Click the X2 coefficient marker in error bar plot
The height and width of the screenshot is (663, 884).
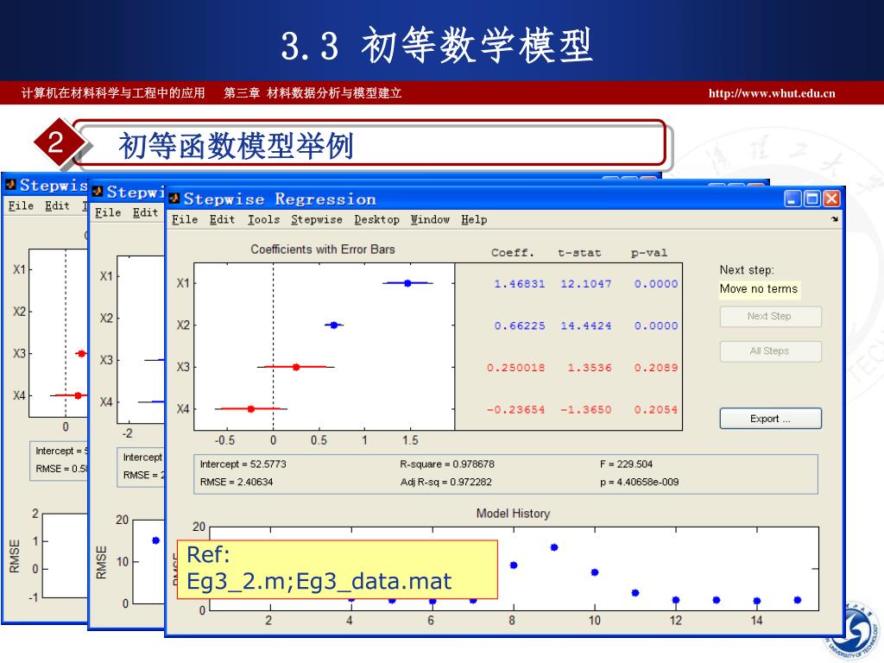pyautogui.click(x=334, y=325)
